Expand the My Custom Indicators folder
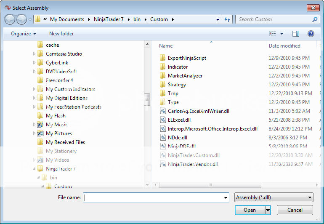324x224 pixels. pyautogui.click(x=34, y=89)
